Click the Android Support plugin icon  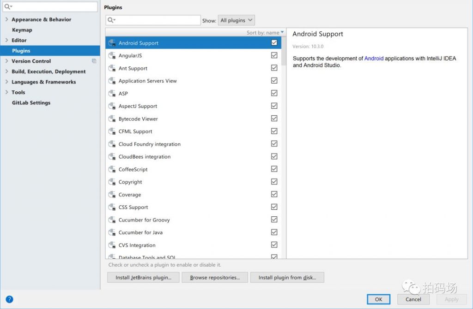coord(112,43)
